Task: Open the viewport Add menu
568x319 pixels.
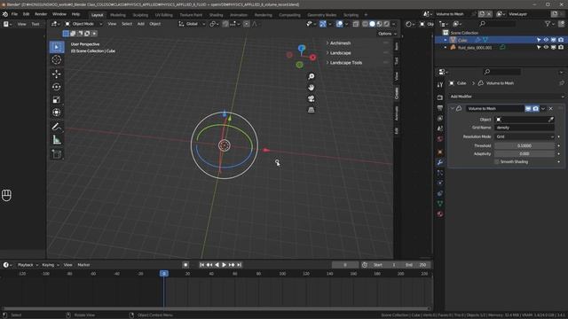Action: click(140, 24)
